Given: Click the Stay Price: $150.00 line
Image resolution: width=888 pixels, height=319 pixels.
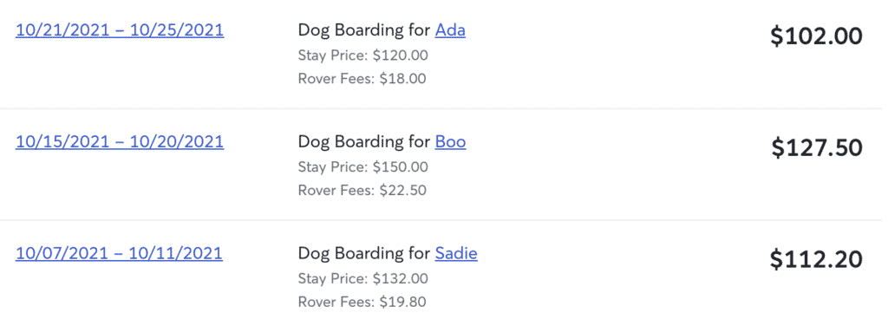Looking at the screenshot, I should click(x=363, y=166).
